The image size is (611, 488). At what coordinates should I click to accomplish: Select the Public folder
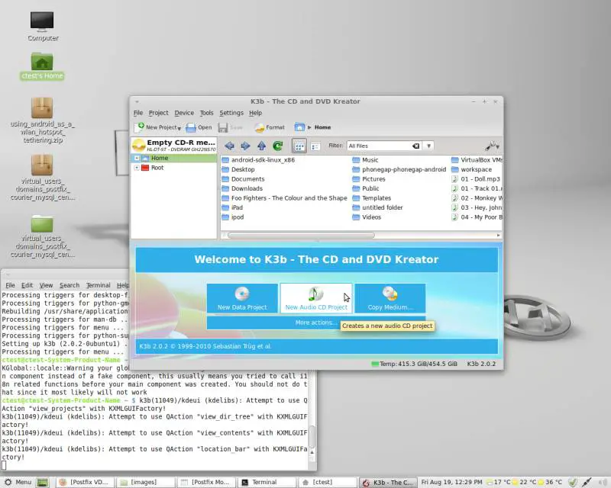click(x=366, y=189)
